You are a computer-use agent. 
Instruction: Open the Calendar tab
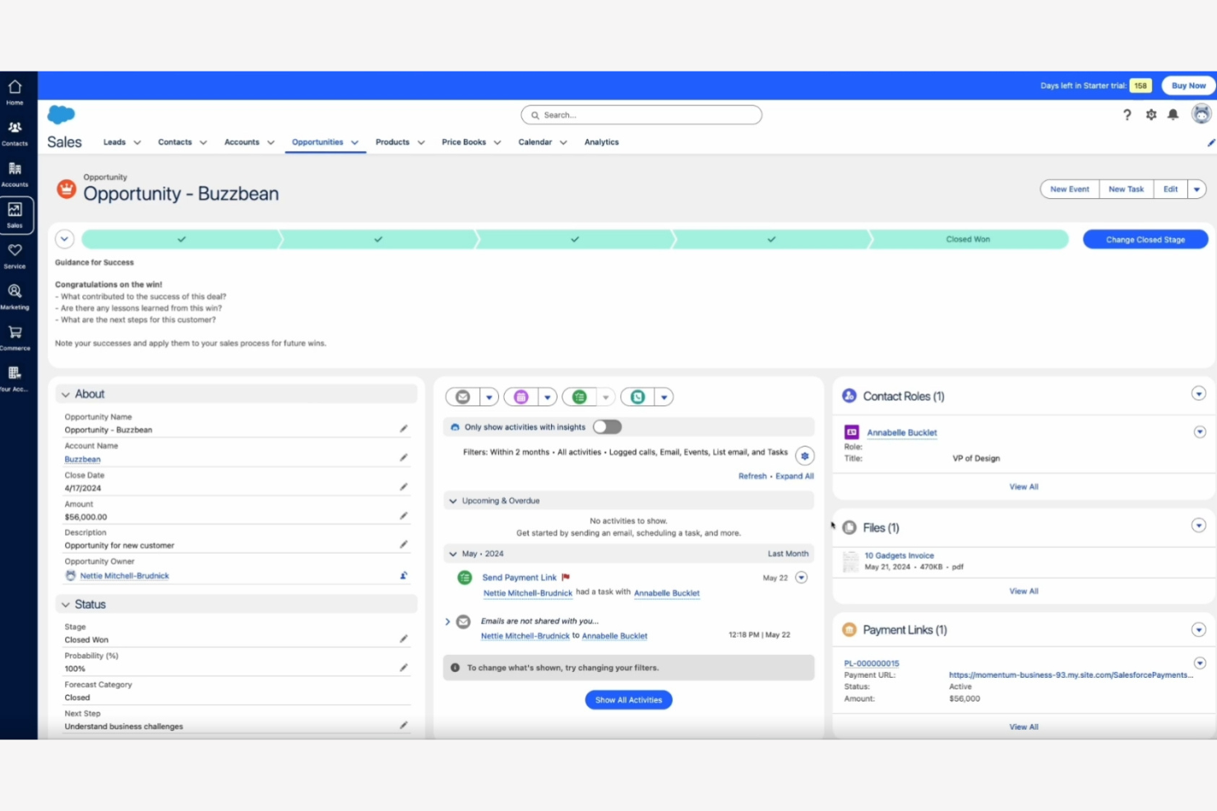(534, 142)
